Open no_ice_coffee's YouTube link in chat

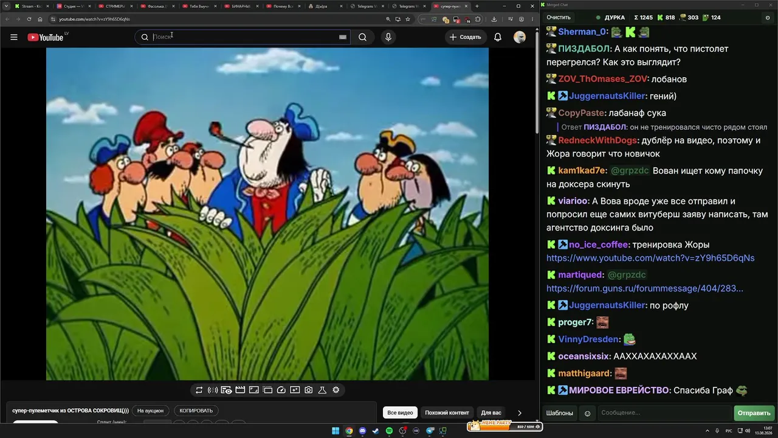click(x=650, y=258)
